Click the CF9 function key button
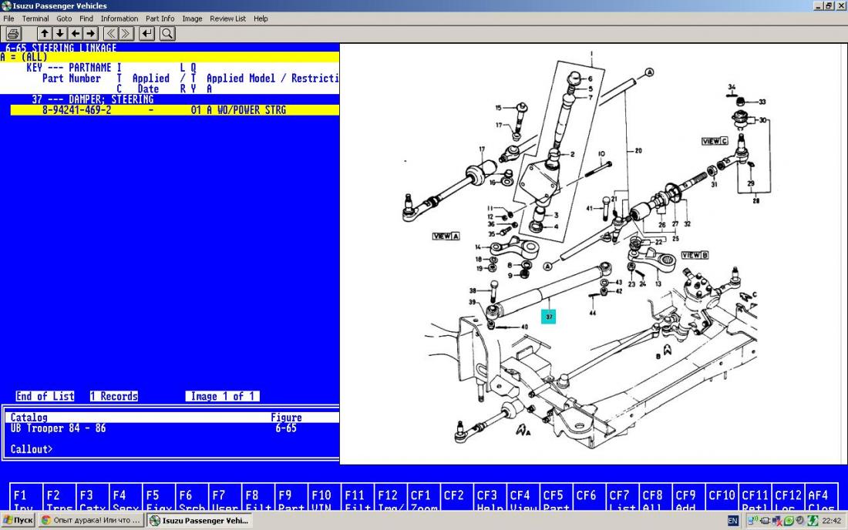The image size is (848, 530). [x=688, y=497]
